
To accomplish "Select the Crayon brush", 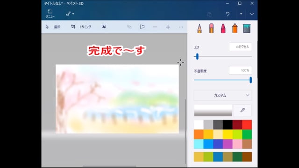I will pyautogui.click(x=223, y=28).
